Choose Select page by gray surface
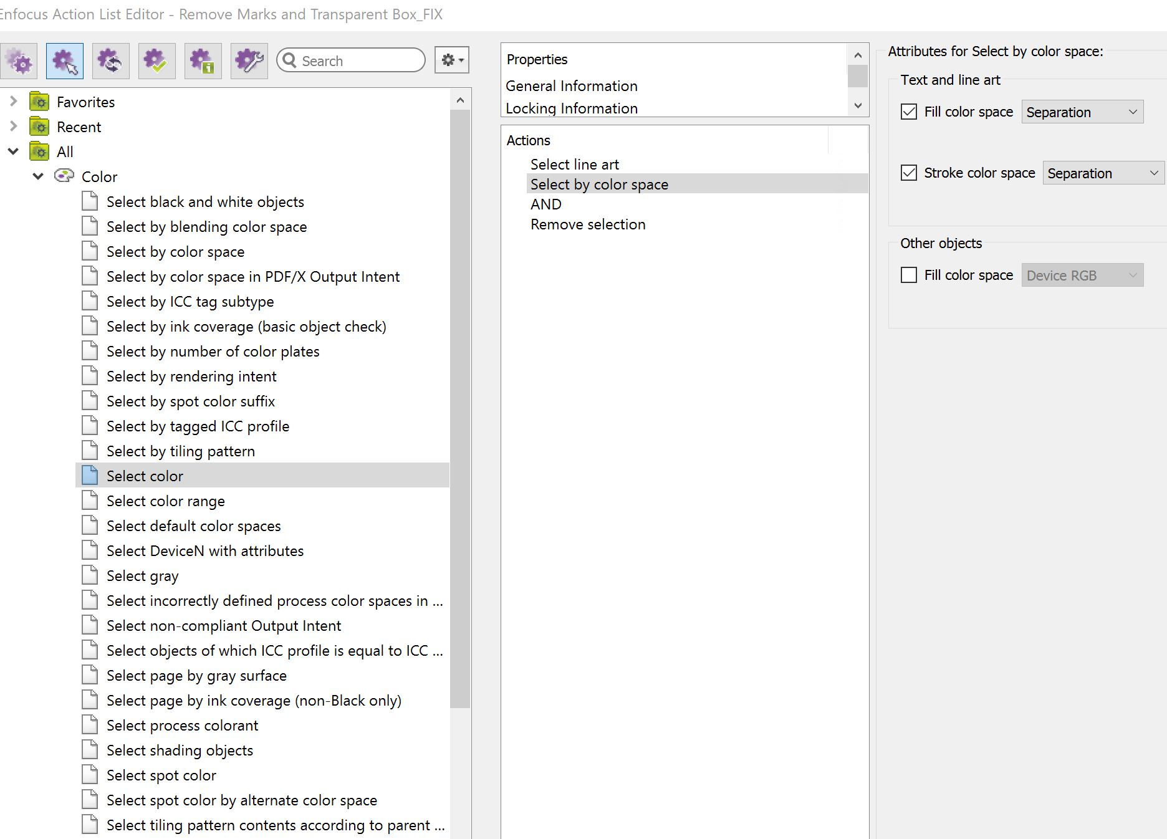This screenshot has width=1167, height=839. (x=196, y=676)
